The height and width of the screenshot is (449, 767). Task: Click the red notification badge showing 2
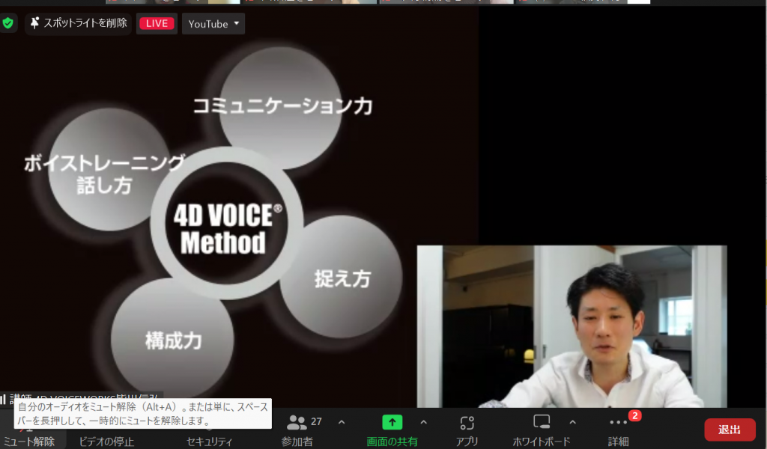point(634,416)
